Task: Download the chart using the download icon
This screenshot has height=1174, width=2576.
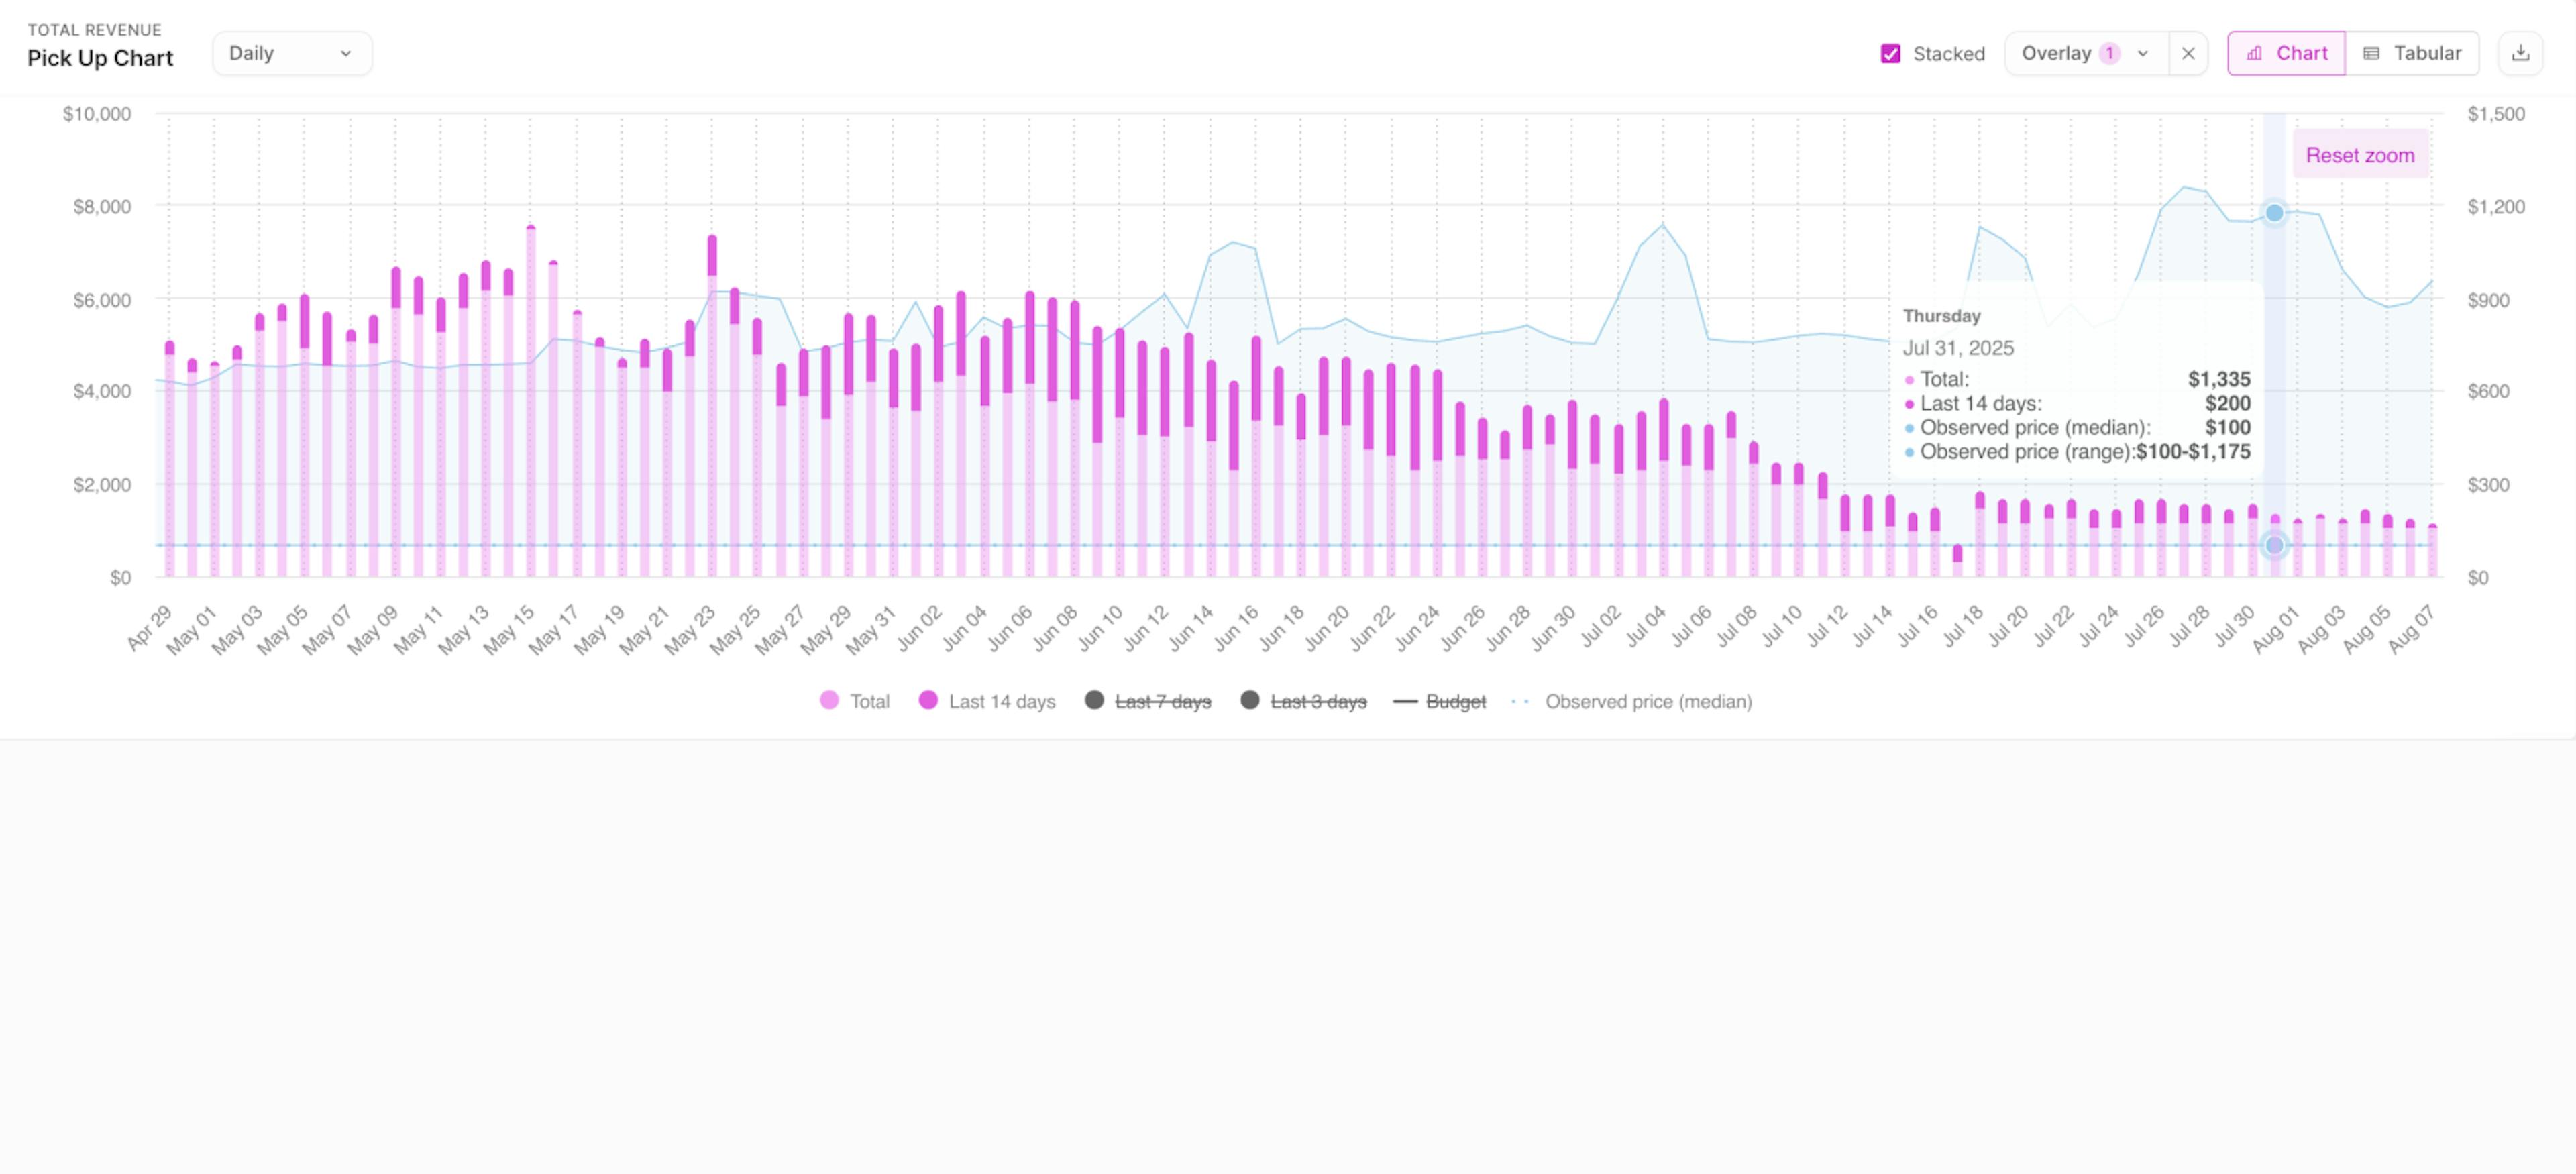Action: click(x=2520, y=53)
